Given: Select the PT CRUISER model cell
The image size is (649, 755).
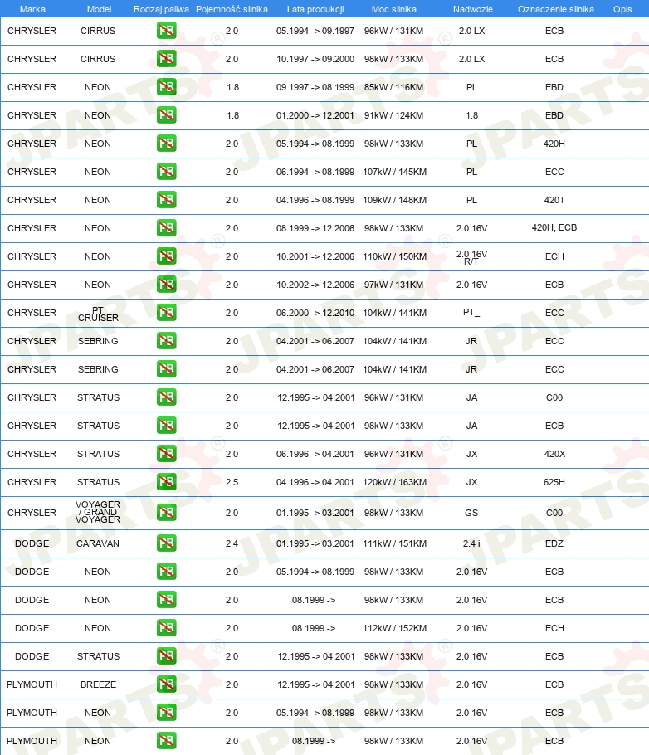Looking at the screenshot, I should pyautogui.click(x=98, y=314).
